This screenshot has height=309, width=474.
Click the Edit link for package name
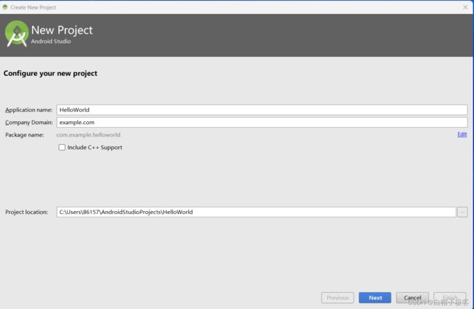pos(462,134)
